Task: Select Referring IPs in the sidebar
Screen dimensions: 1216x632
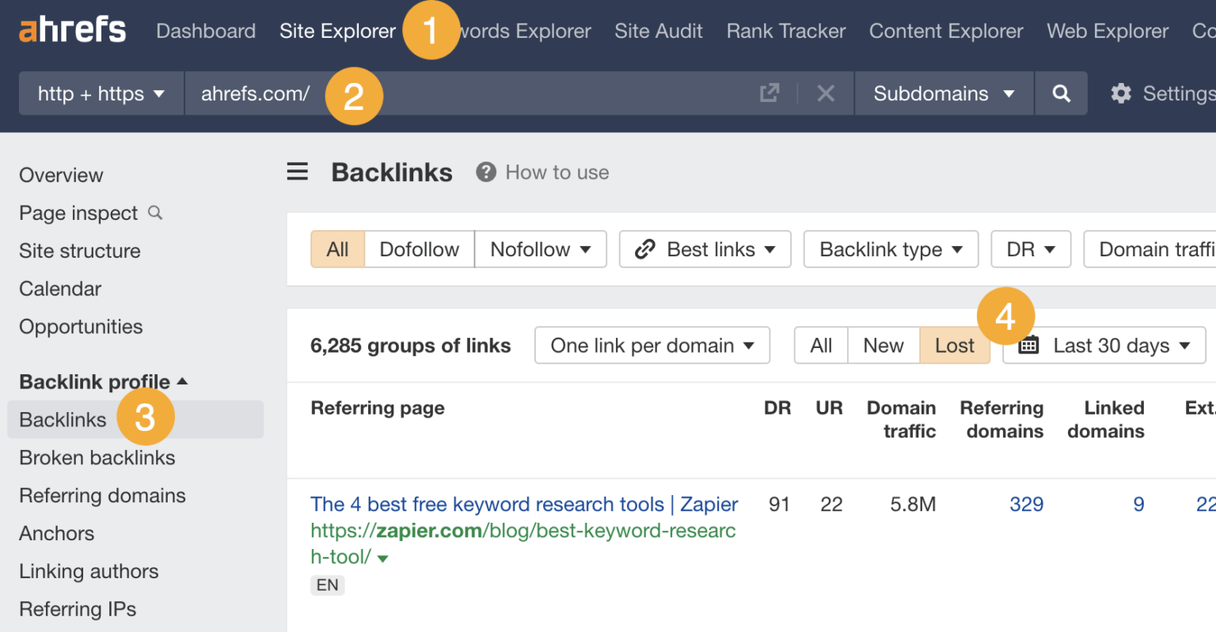Action: click(x=77, y=609)
